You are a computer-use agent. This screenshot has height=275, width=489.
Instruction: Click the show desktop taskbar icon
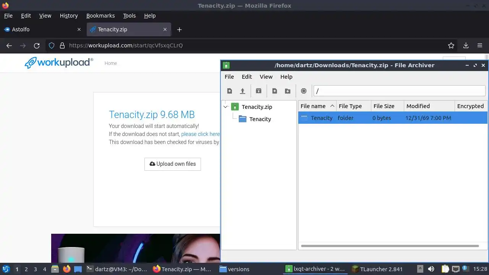pyautogui.click(x=78, y=269)
